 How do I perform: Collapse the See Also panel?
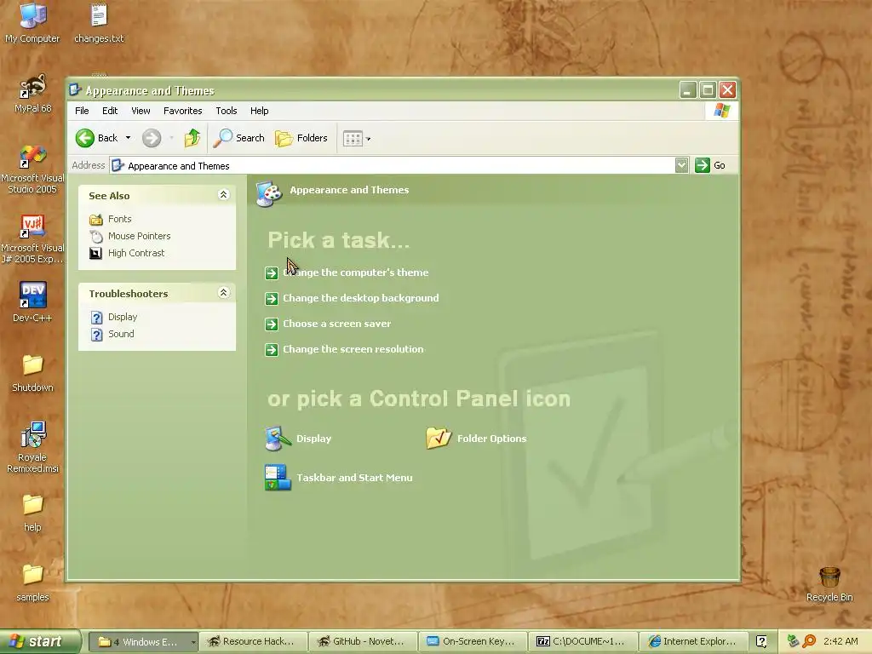pyautogui.click(x=224, y=195)
